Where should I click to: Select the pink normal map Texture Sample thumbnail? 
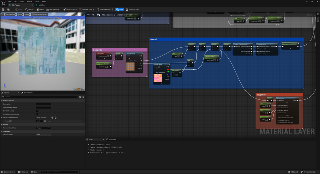158,78
